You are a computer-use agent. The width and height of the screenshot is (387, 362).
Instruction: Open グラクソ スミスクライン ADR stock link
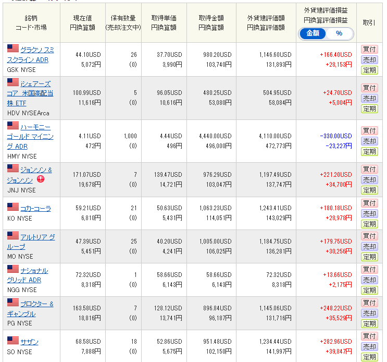tap(31, 55)
